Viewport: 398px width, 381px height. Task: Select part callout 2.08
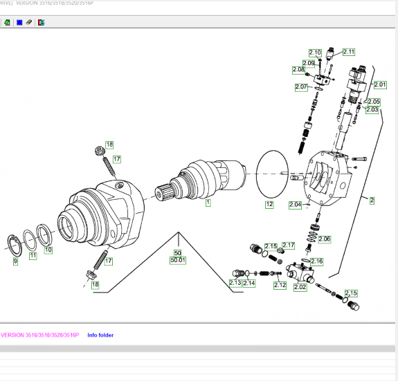298,70
